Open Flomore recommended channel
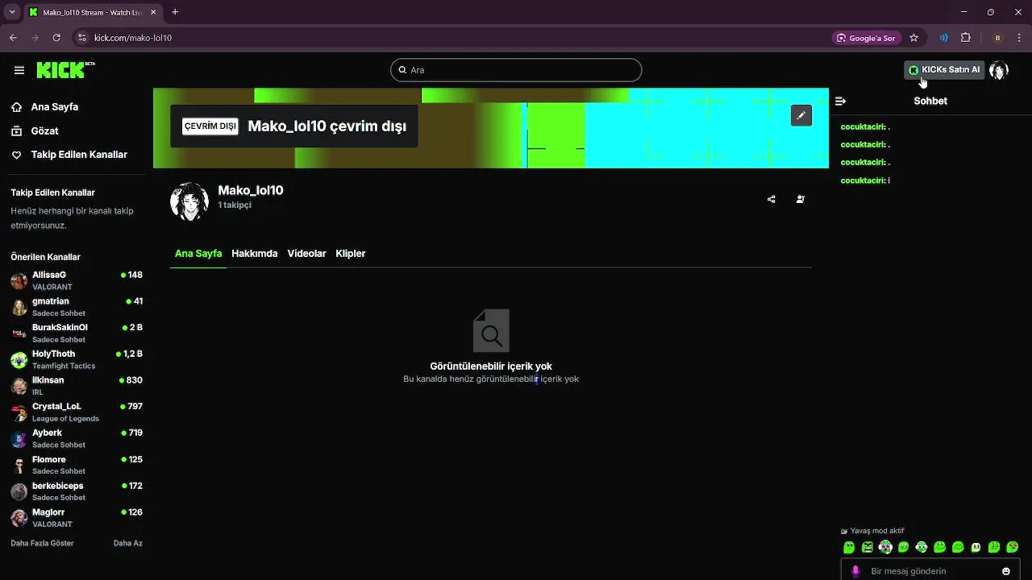 [76, 465]
